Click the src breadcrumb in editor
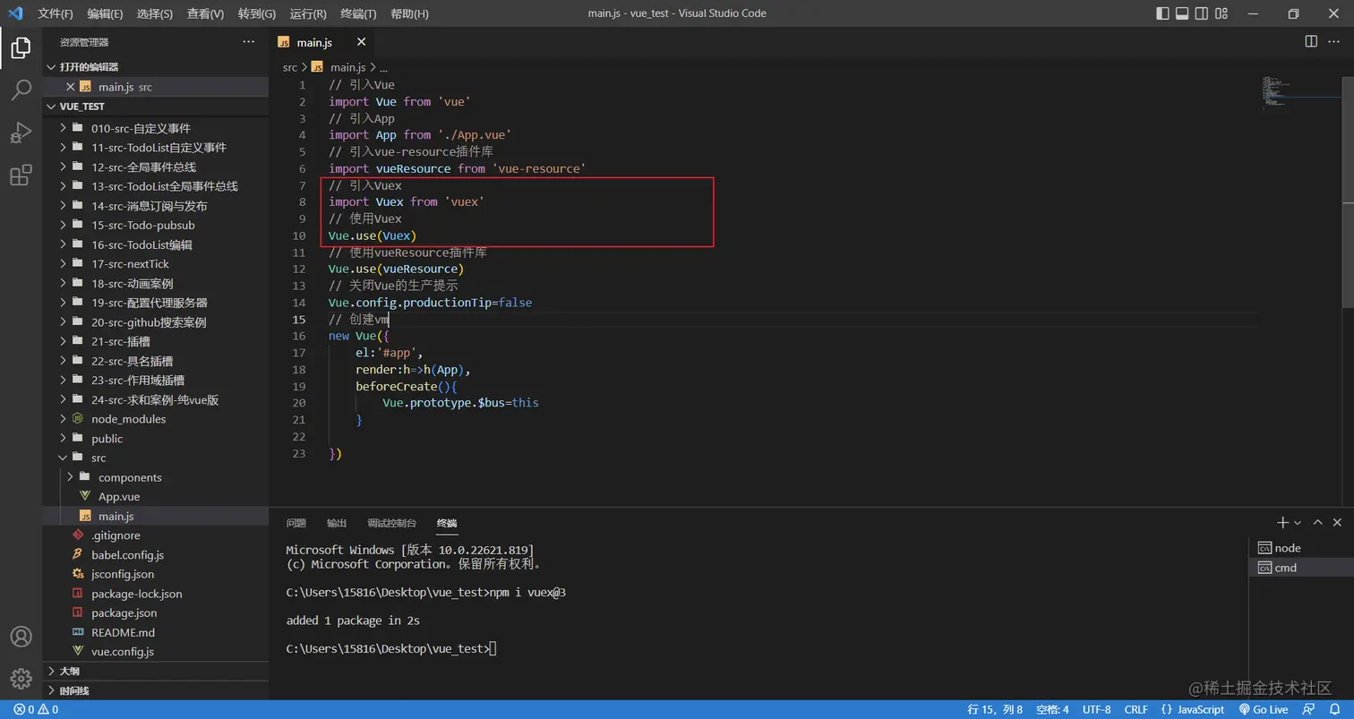The image size is (1354, 719). pyautogui.click(x=290, y=67)
